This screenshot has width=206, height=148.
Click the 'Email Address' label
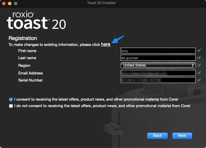(x=30, y=73)
